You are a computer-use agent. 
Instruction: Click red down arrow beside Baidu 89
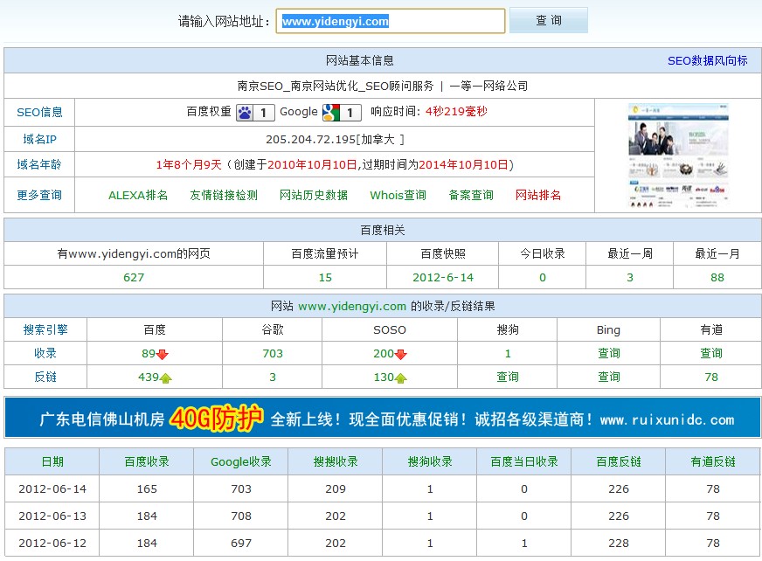point(163,355)
